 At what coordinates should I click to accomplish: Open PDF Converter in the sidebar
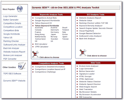[10, 59]
